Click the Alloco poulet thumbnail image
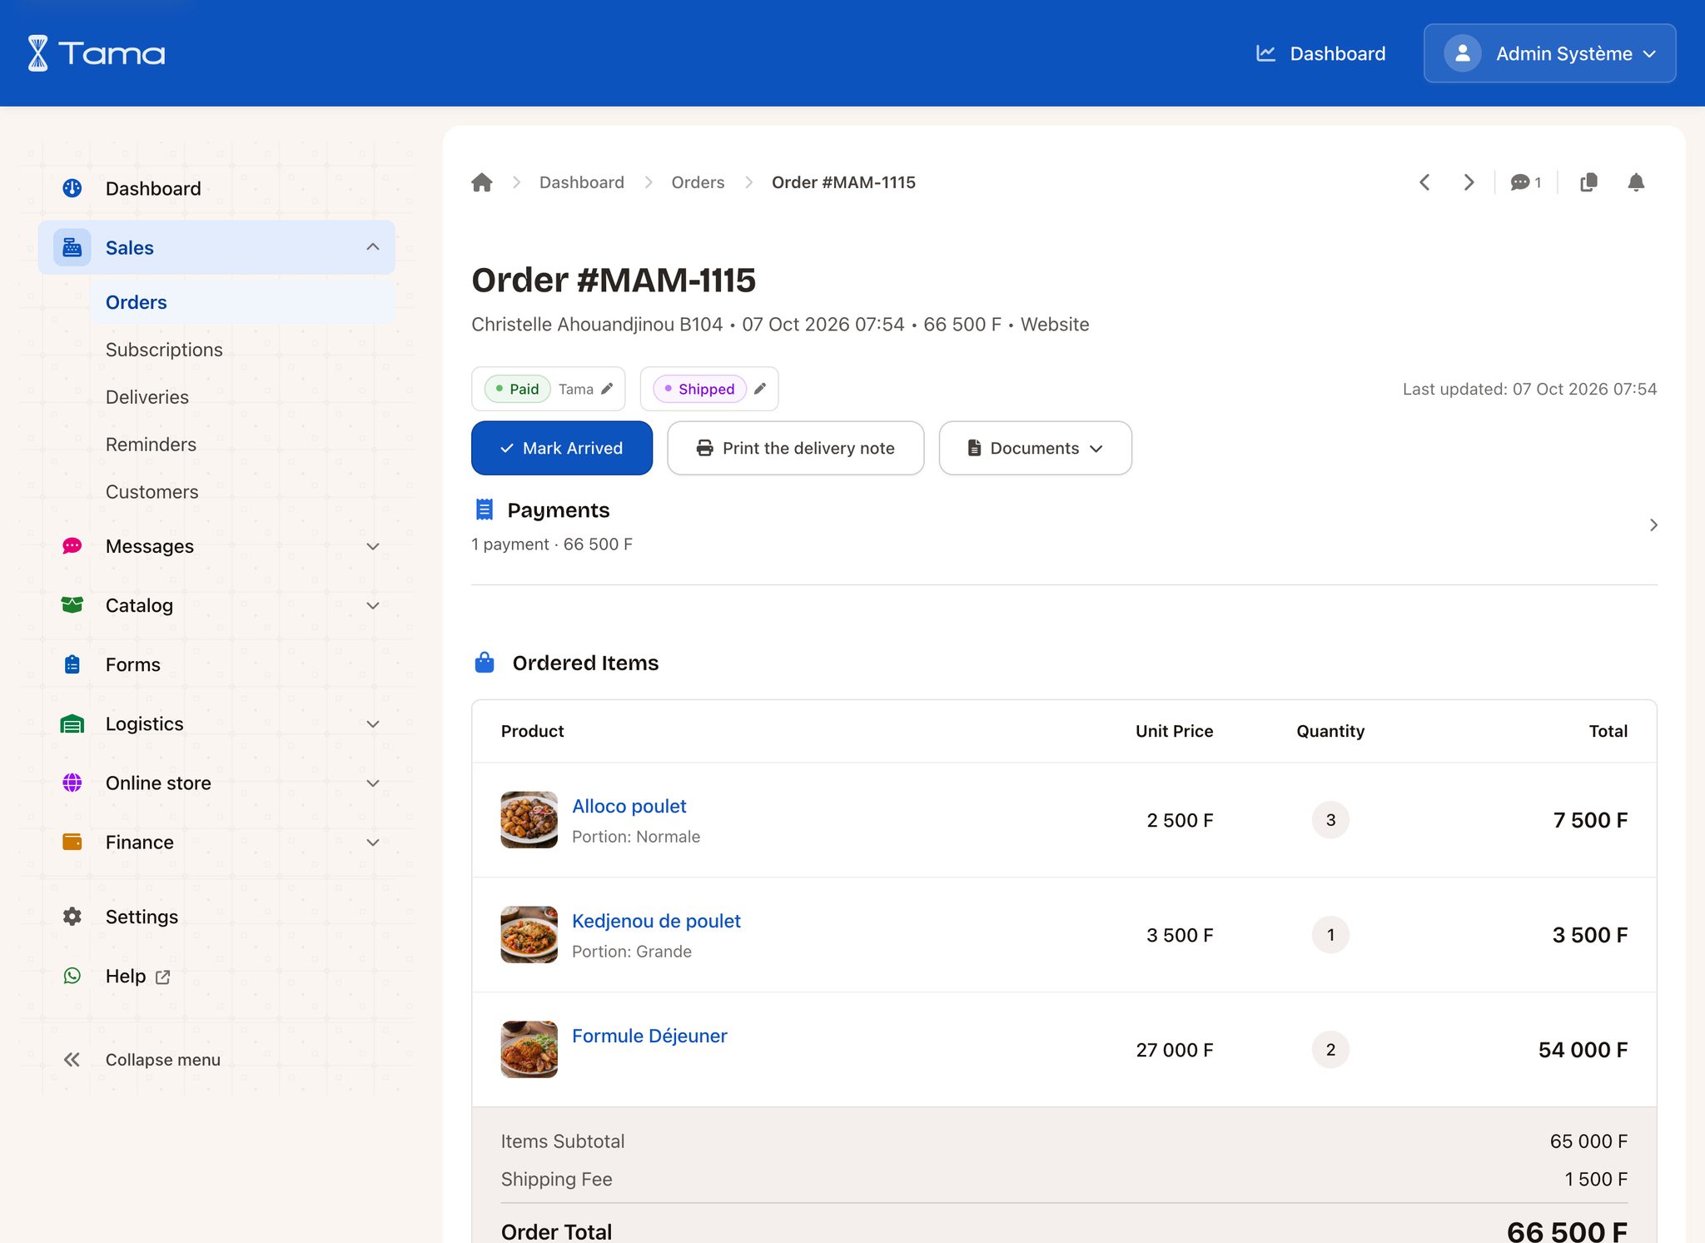This screenshot has width=1705, height=1243. [x=529, y=819]
